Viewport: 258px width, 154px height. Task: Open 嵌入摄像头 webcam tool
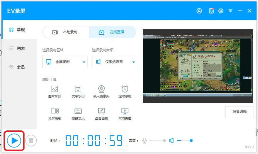(x=101, y=92)
